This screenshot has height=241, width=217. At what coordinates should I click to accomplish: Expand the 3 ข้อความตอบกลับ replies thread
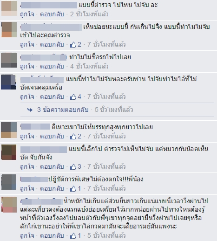click(63, 110)
